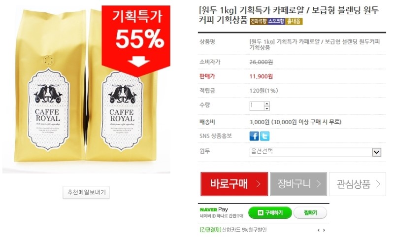Increase quantity with up stepper arrow
The height and width of the screenshot is (239, 394).
(x=267, y=104)
